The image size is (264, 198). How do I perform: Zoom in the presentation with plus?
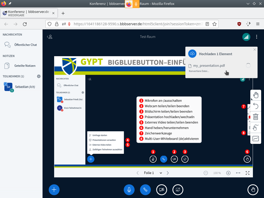coord(228,173)
